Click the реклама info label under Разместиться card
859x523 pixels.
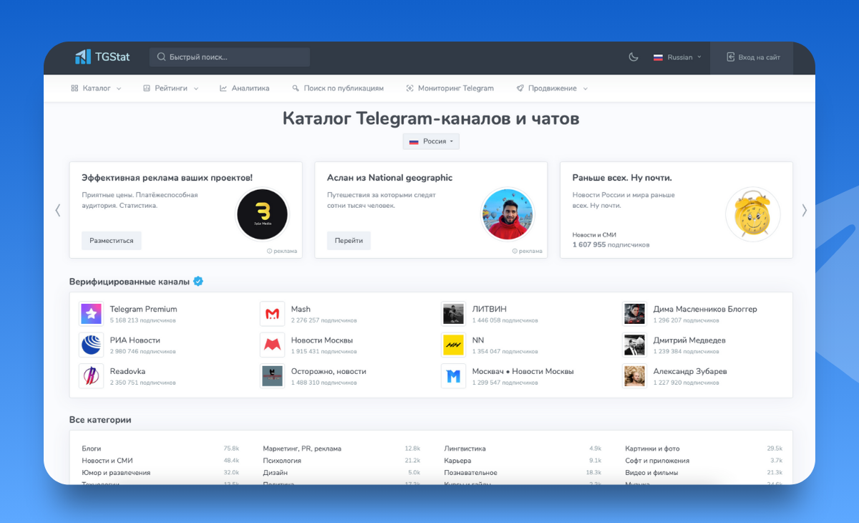281,251
